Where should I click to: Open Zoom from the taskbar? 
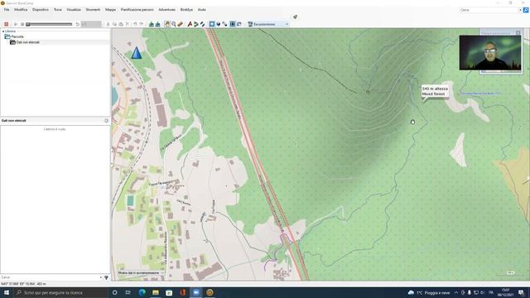[196, 292]
